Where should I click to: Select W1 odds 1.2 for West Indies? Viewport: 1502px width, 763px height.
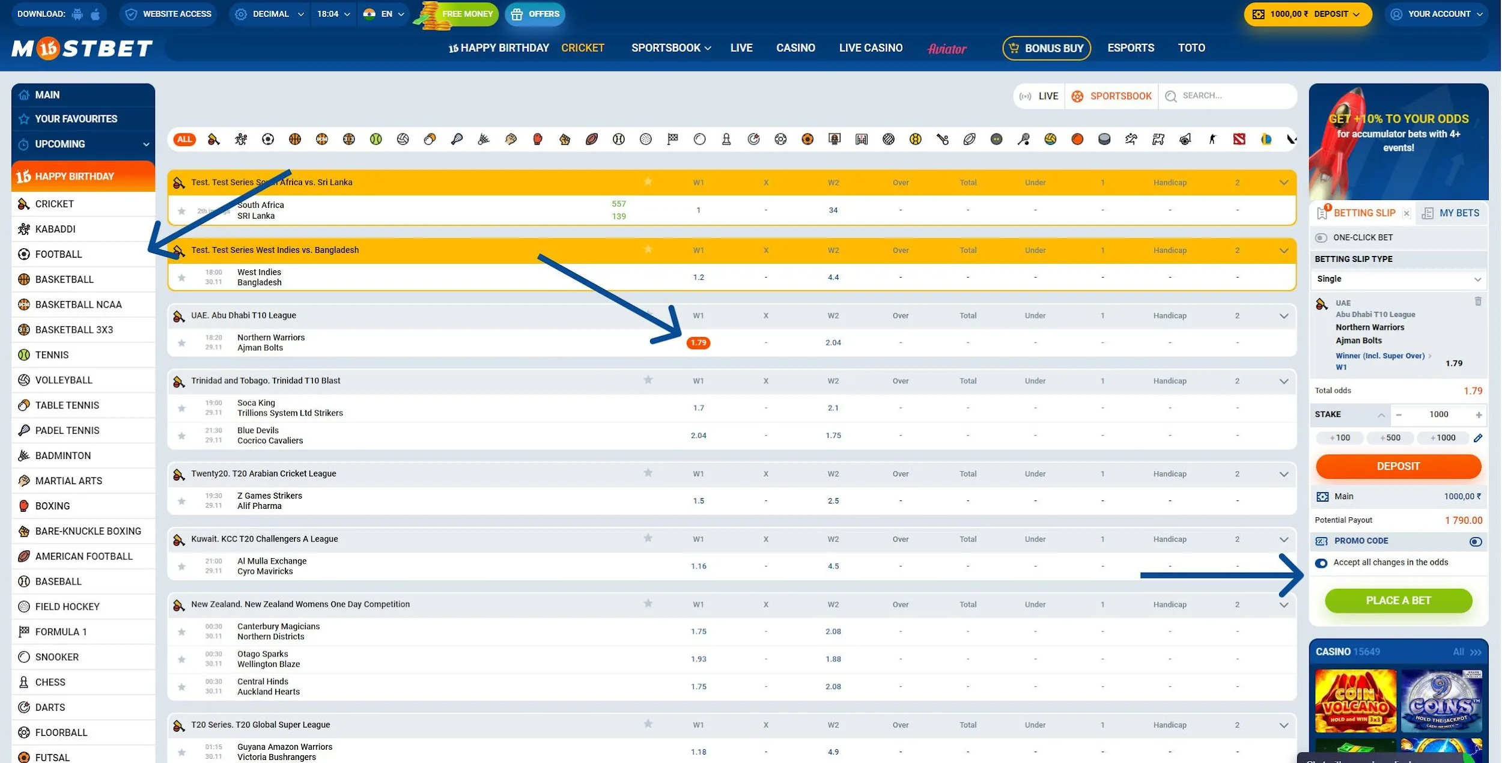coord(698,278)
